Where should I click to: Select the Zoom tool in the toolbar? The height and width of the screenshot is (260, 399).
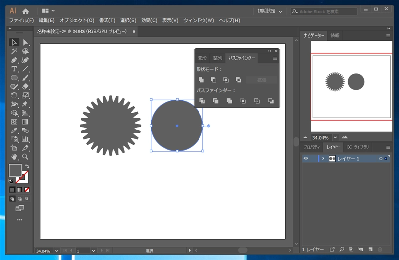click(x=25, y=157)
